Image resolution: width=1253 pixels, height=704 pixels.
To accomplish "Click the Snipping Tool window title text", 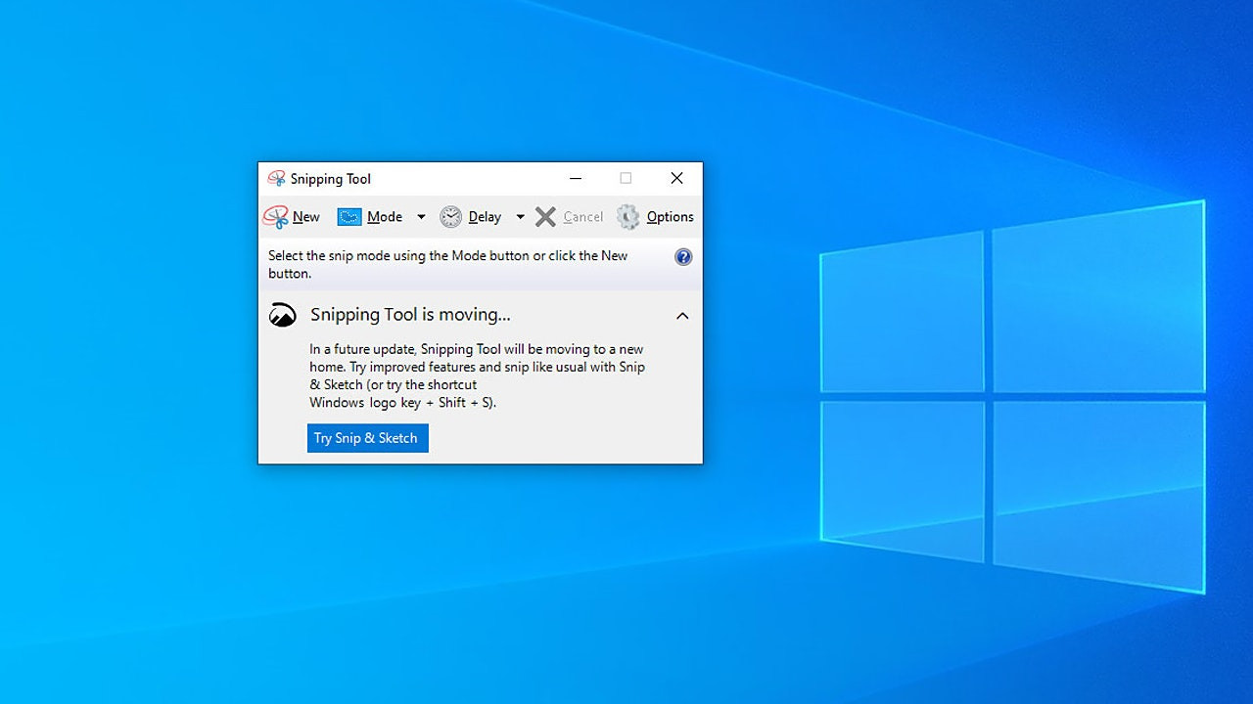I will [331, 179].
